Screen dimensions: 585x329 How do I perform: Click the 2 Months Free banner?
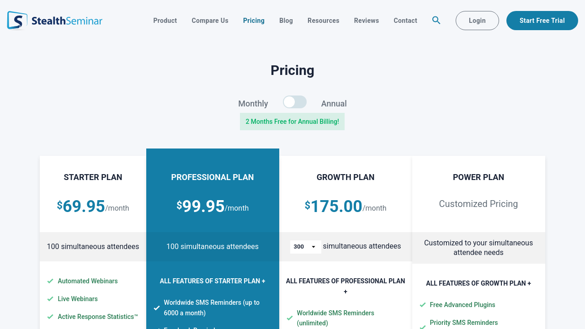[292, 122]
